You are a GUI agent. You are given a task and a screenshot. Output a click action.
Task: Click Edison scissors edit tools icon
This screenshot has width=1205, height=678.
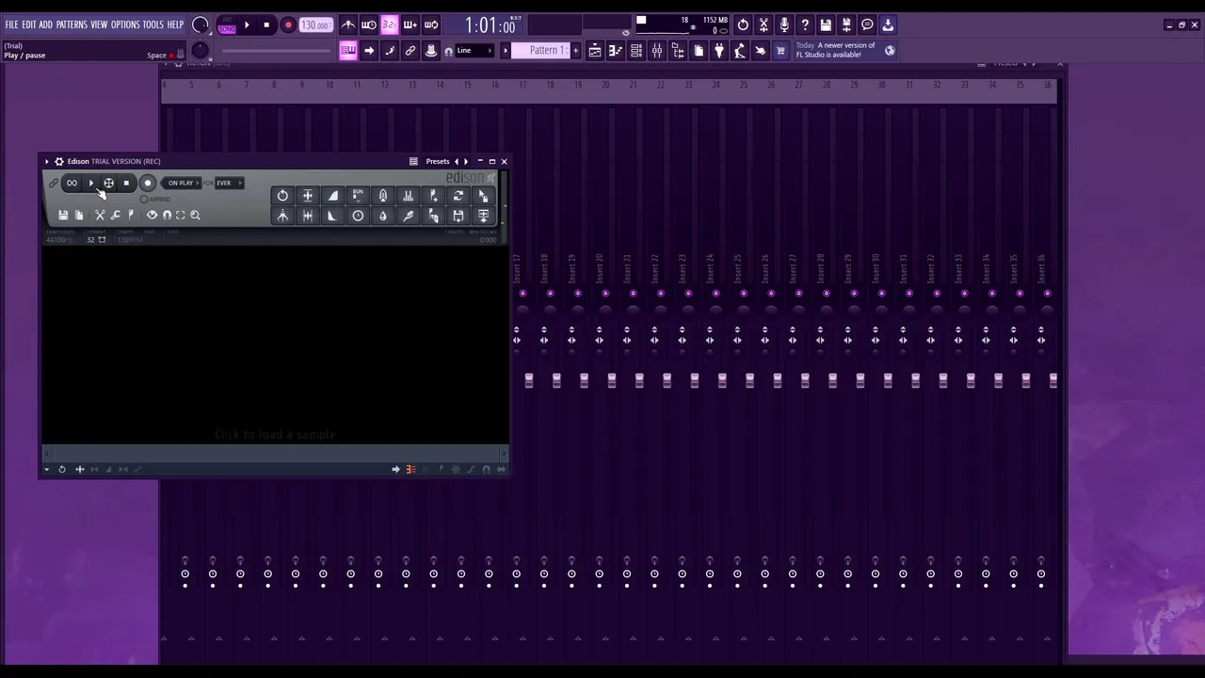[100, 216]
